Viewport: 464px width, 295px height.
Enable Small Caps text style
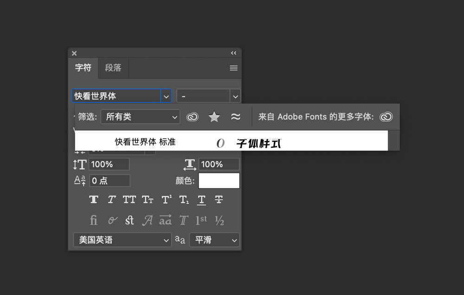148,200
